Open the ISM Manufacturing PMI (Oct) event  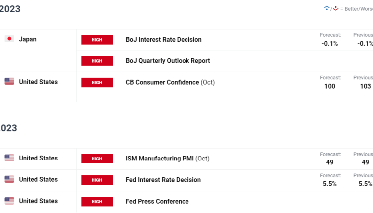tap(168, 159)
